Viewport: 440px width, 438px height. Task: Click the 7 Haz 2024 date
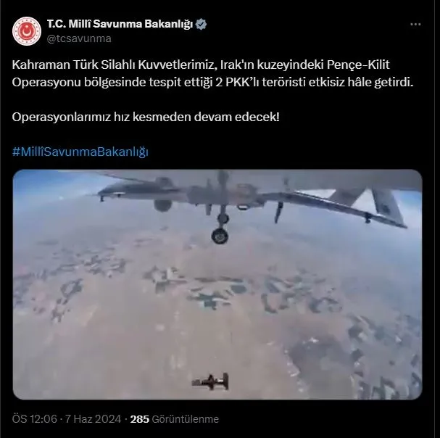coord(94,419)
